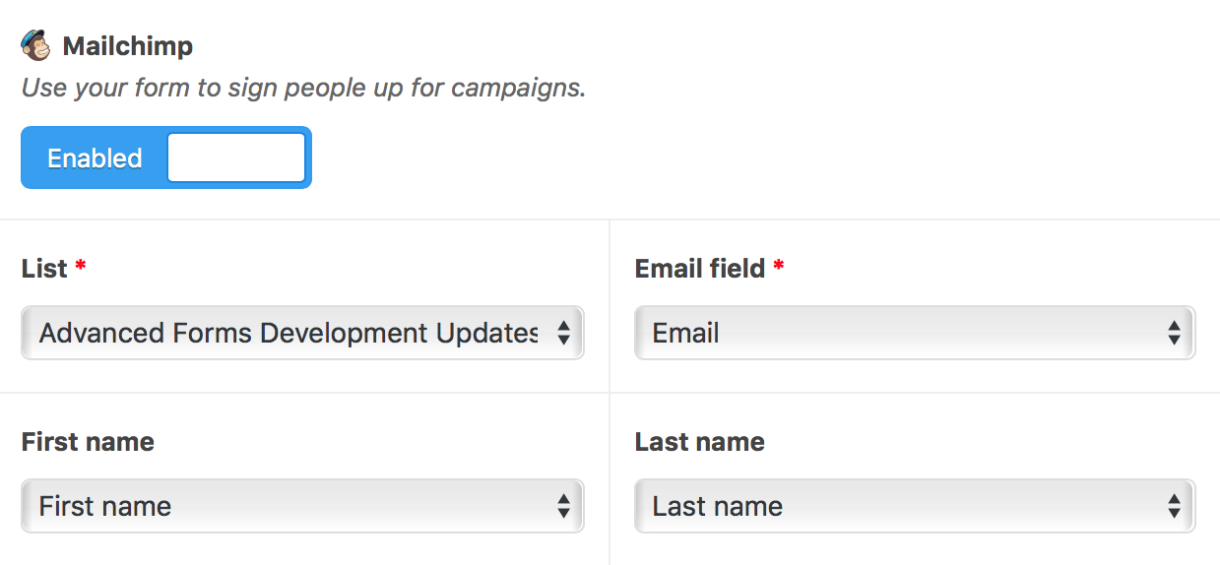Image resolution: width=1220 pixels, height=565 pixels.
Task: Click the List field label
Action: tap(44, 269)
